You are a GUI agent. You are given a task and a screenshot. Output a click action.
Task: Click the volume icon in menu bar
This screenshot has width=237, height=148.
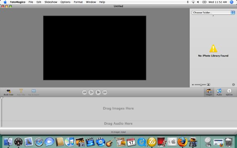coord(198,2)
